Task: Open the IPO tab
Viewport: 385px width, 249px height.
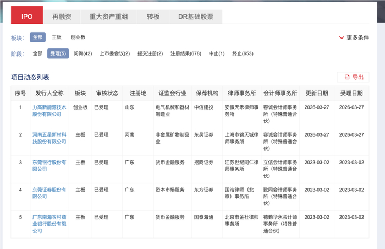Action: click(x=27, y=15)
